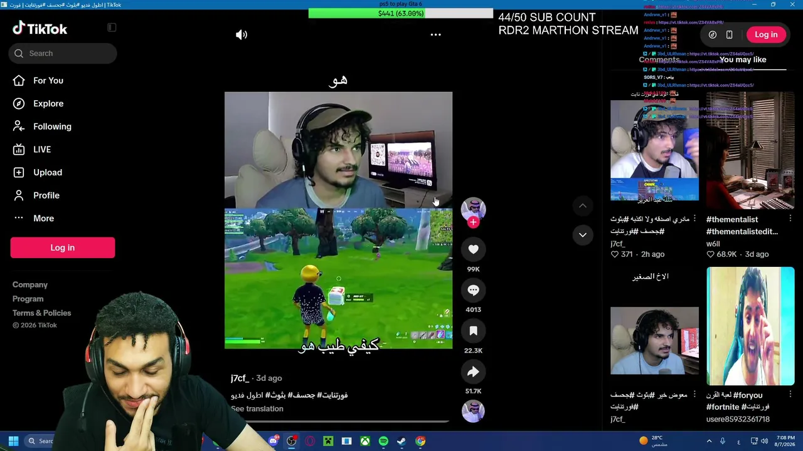Open the Company footer link
Viewport: 803px width, 451px height.
pyautogui.click(x=30, y=284)
